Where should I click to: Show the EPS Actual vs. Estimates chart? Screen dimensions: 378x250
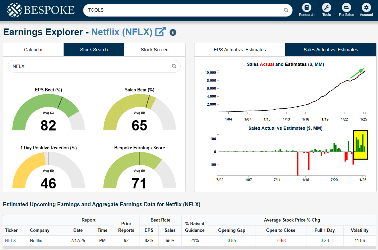pyautogui.click(x=240, y=50)
